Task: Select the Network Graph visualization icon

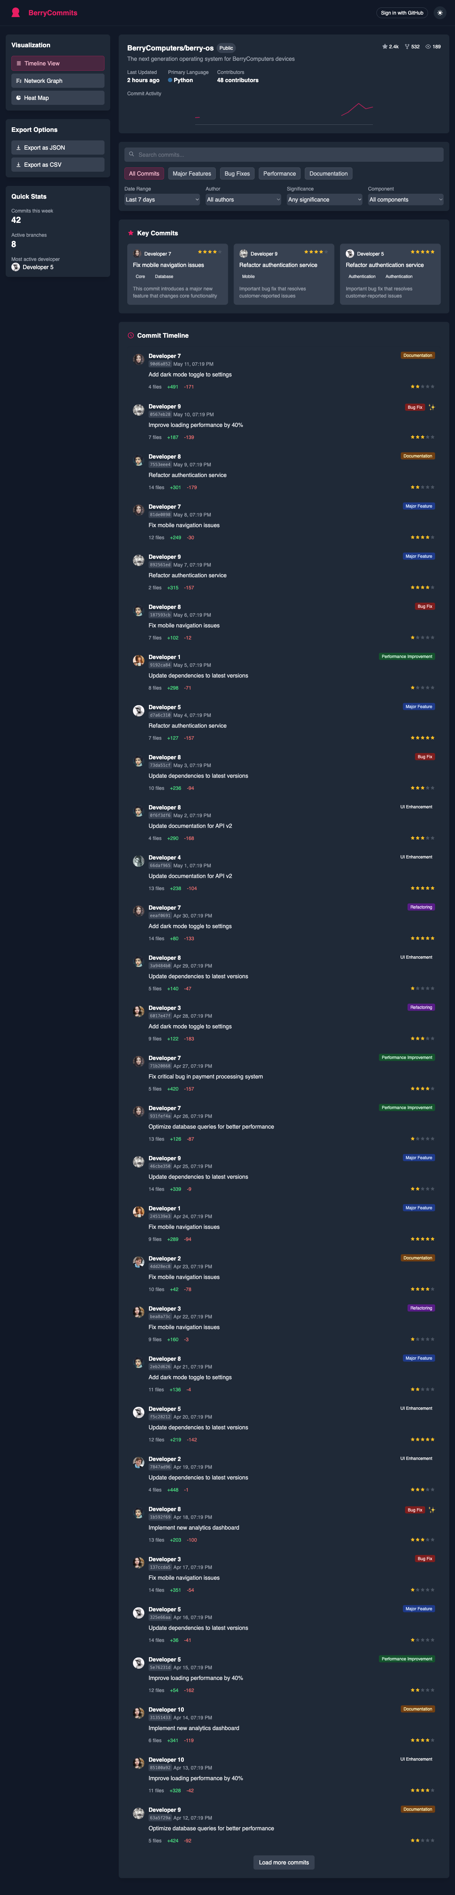Action: click(20, 80)
